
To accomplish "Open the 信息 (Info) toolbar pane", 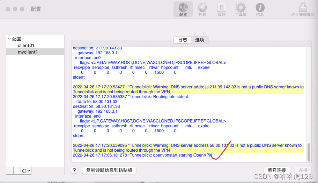I will click(x=260, y=9).
